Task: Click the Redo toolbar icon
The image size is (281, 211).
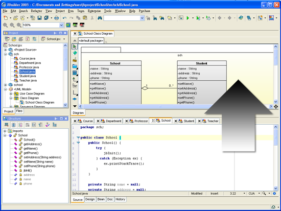Action: [72, 18]
